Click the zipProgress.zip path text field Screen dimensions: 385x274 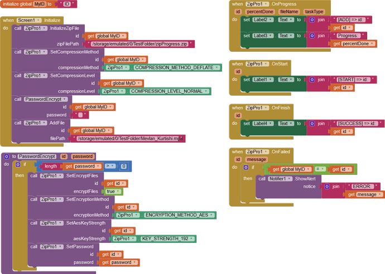[x=138, y=43]
